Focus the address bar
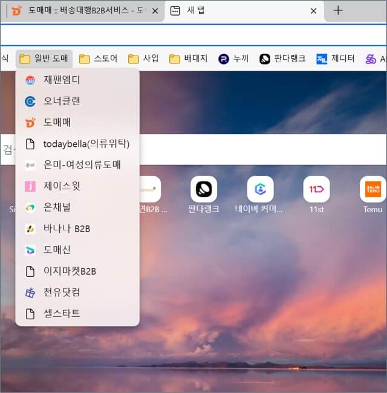The height and width of the screenshot is (393, 387). coord(193,35)
